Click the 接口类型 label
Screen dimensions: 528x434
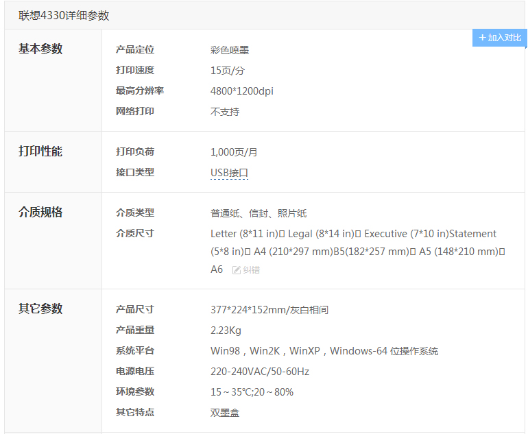coord(135,172)
